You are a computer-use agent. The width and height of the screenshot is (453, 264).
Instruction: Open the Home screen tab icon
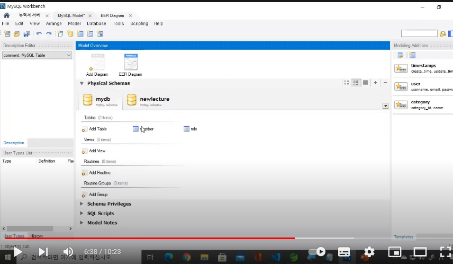[6, 15]
